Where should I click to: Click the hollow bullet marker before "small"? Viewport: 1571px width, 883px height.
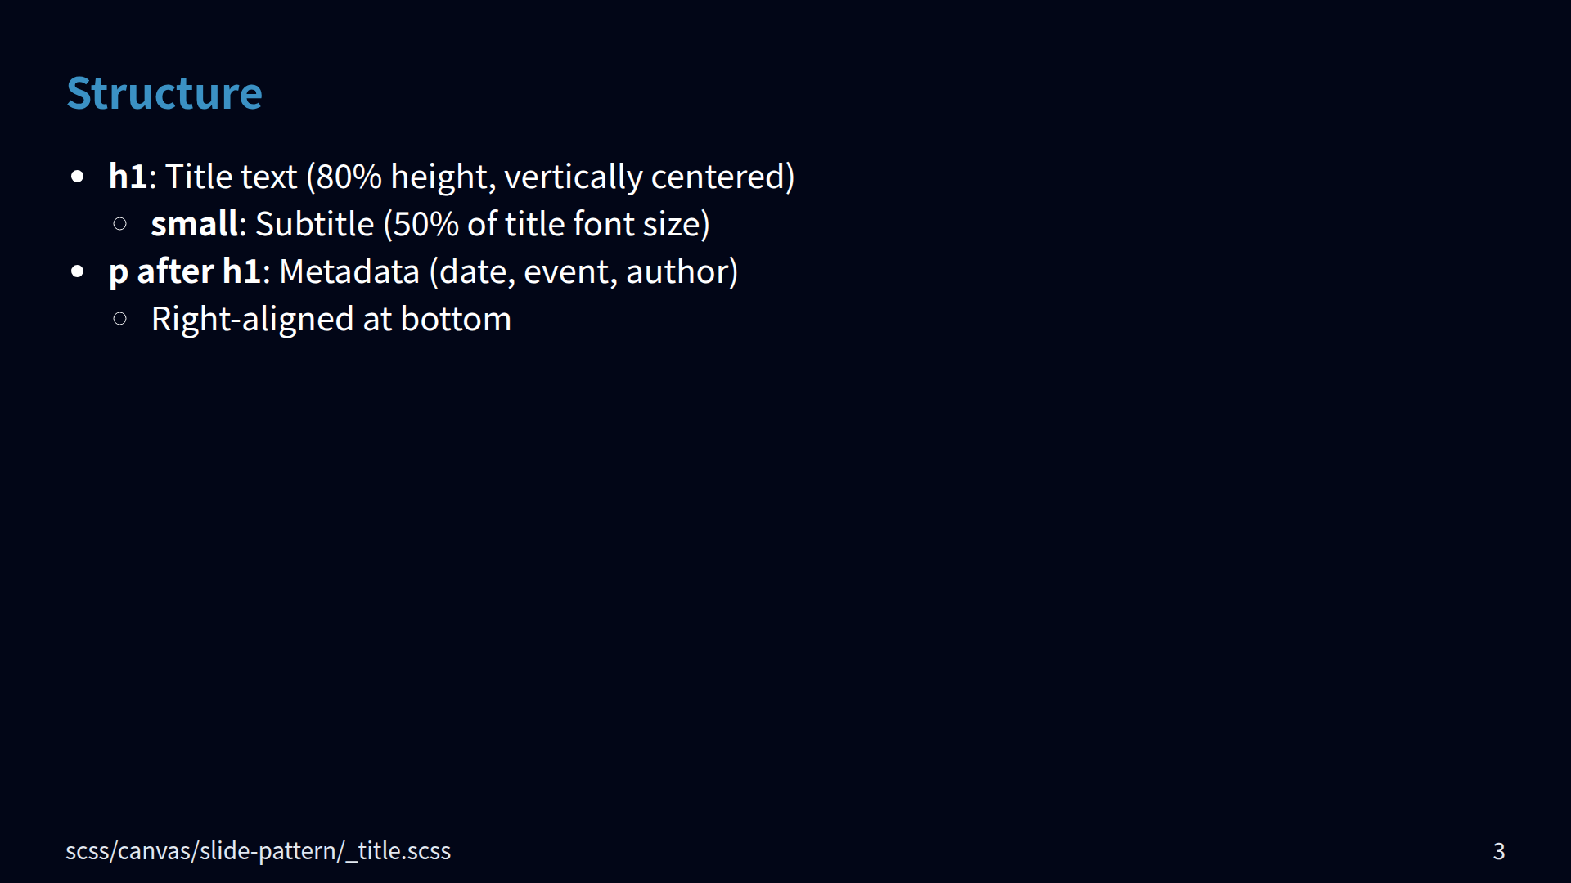120,224
